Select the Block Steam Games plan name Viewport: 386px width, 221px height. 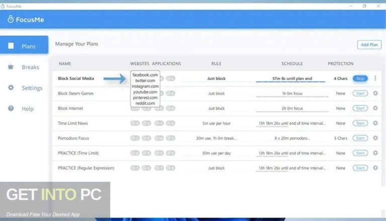pos(75,93)
